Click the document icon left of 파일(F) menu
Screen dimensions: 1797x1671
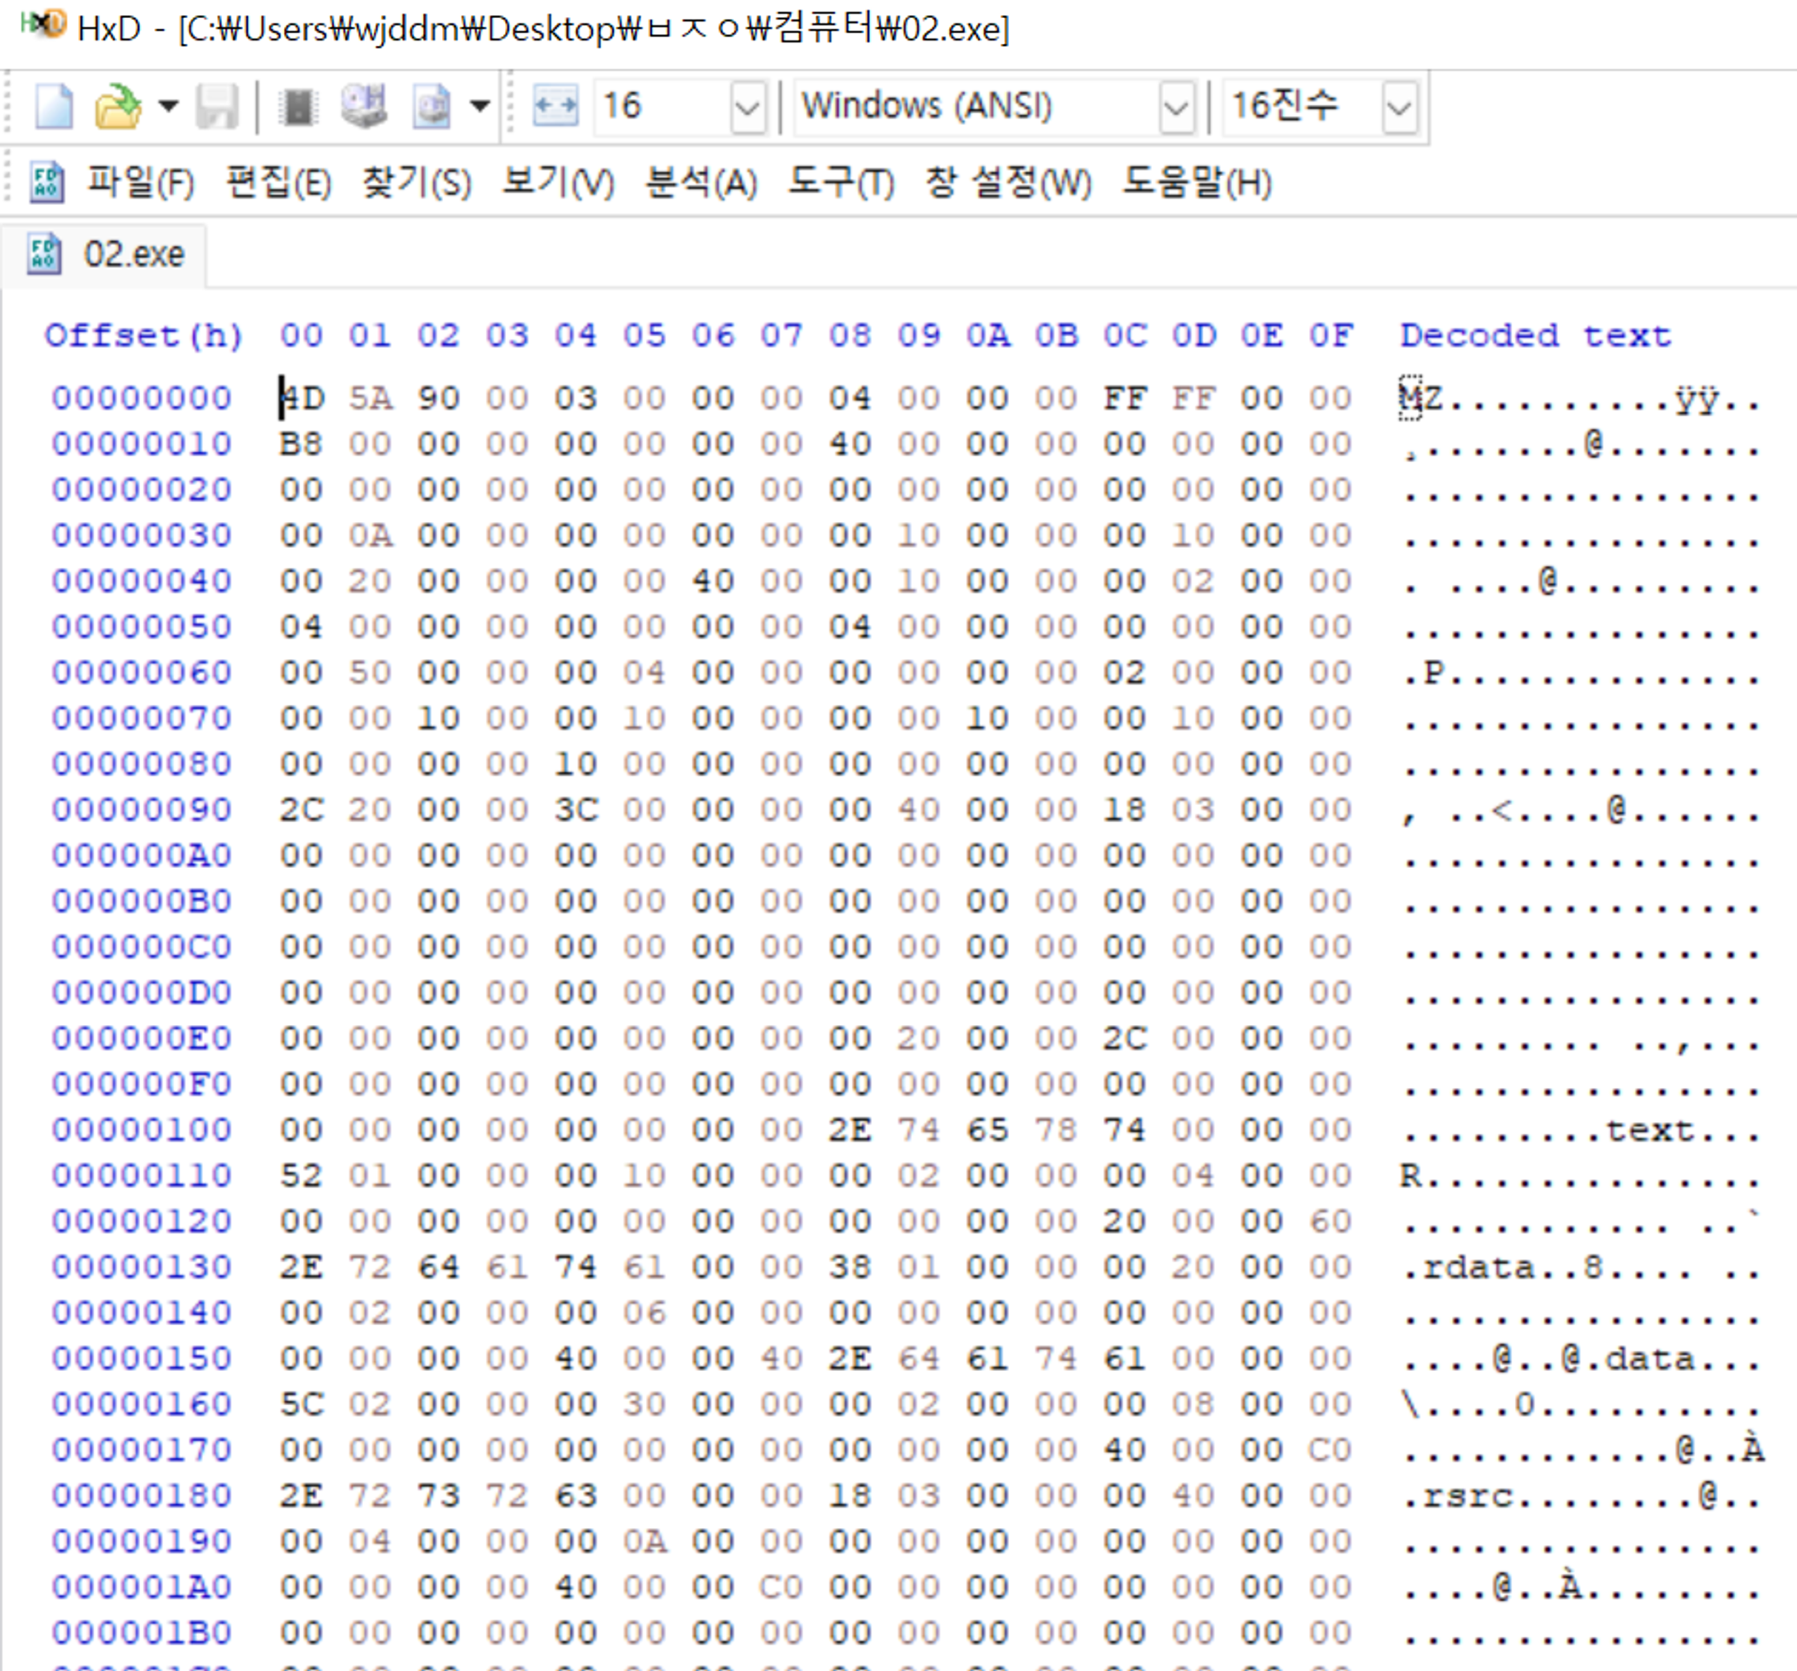coord(46,181)
